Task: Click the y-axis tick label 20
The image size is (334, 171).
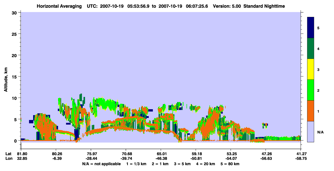Action: tap(15, 55)
